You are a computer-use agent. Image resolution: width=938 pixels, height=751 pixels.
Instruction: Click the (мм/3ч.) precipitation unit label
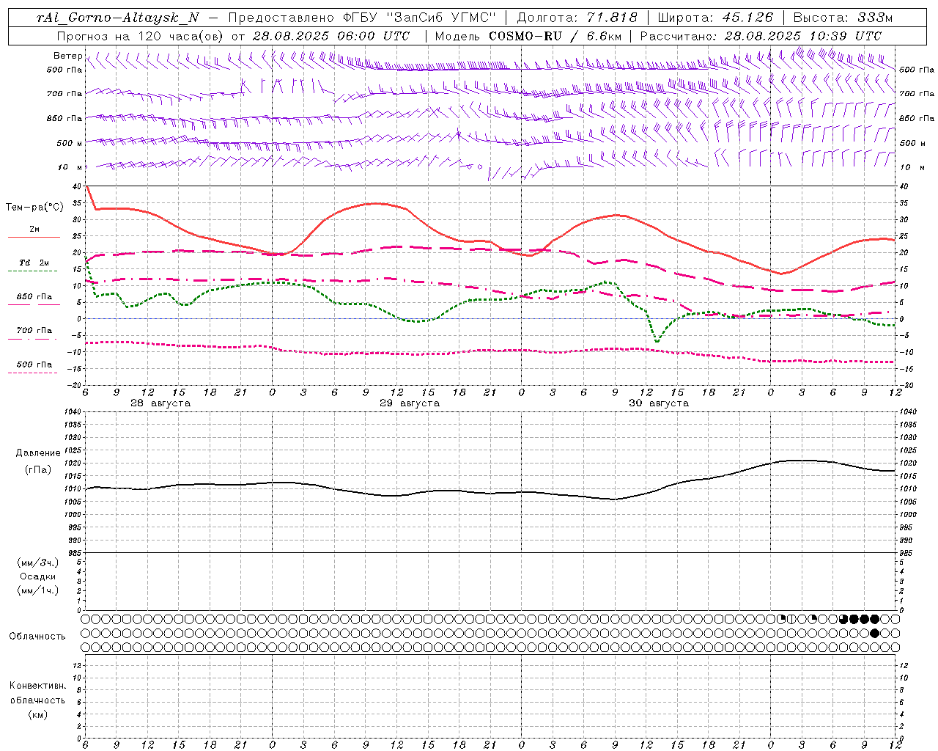[38, 563]
